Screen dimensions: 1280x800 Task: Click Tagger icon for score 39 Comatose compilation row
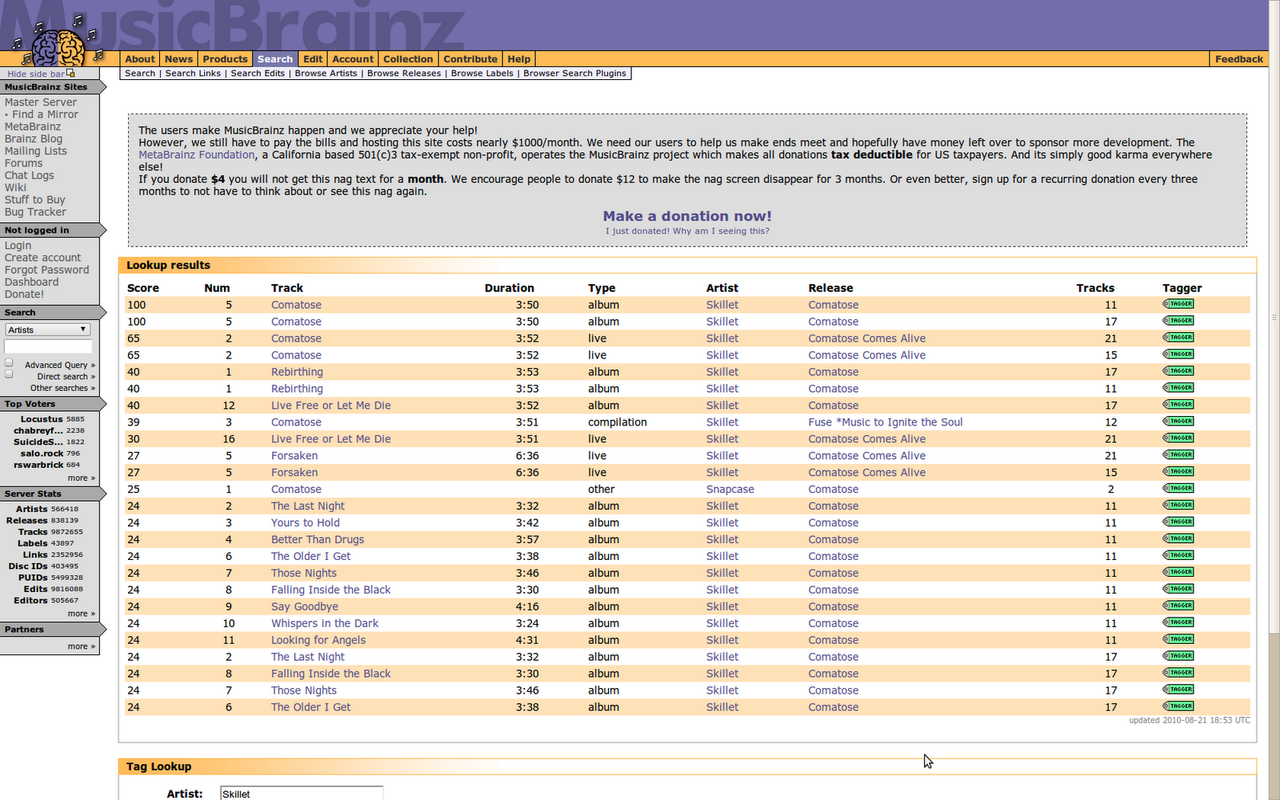tap(1178, 422)
